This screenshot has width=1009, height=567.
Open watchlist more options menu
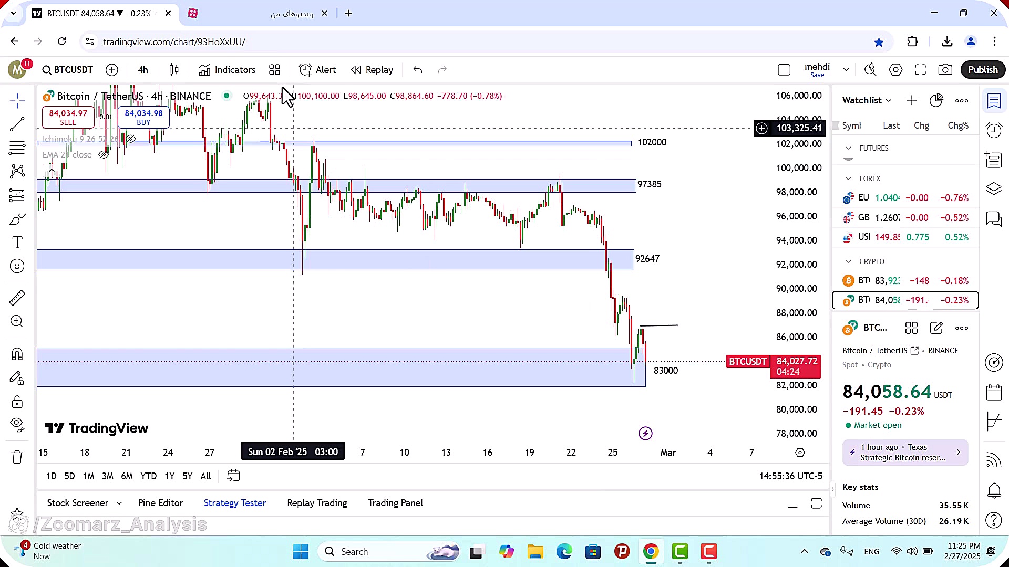962,100
